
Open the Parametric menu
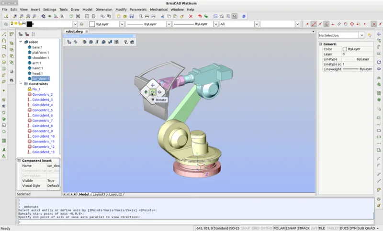pyautogui.click(x=138, y=10)
